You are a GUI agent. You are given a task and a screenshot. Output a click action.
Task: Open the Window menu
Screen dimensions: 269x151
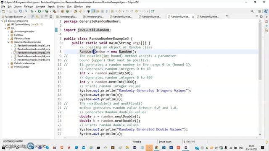[79, 7]
